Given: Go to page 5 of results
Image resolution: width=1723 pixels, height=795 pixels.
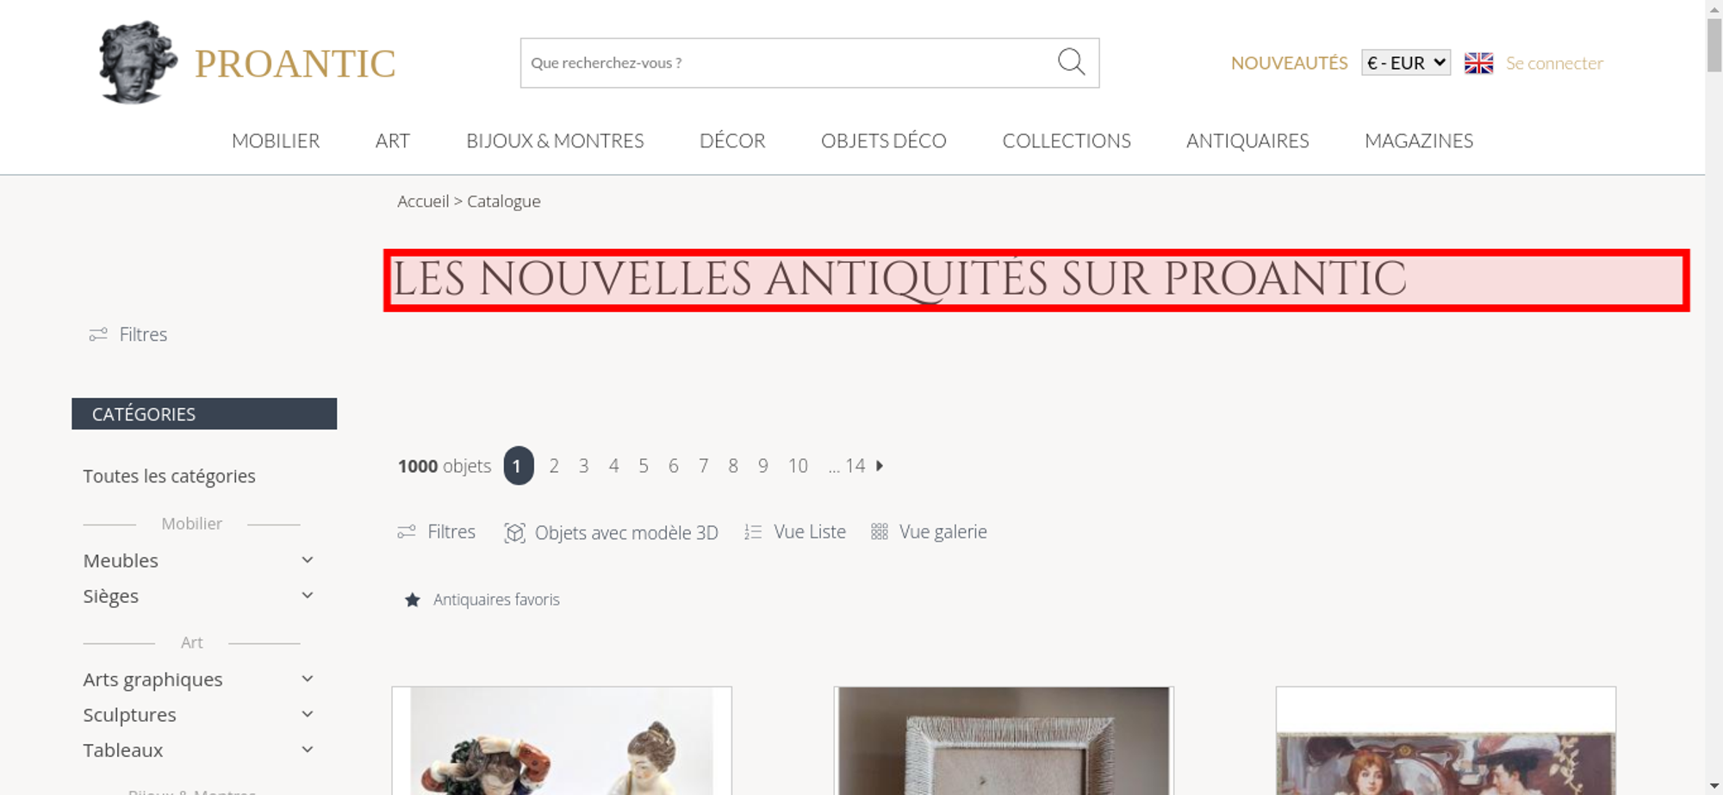Looking at the screenshot, I should pyautogui.click(x=644, y=466).
